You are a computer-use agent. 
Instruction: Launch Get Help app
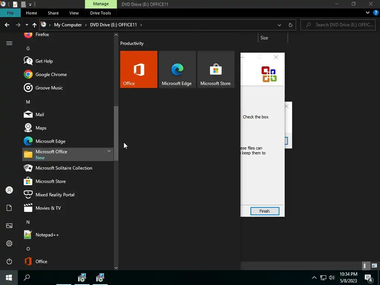click(68, 61)
